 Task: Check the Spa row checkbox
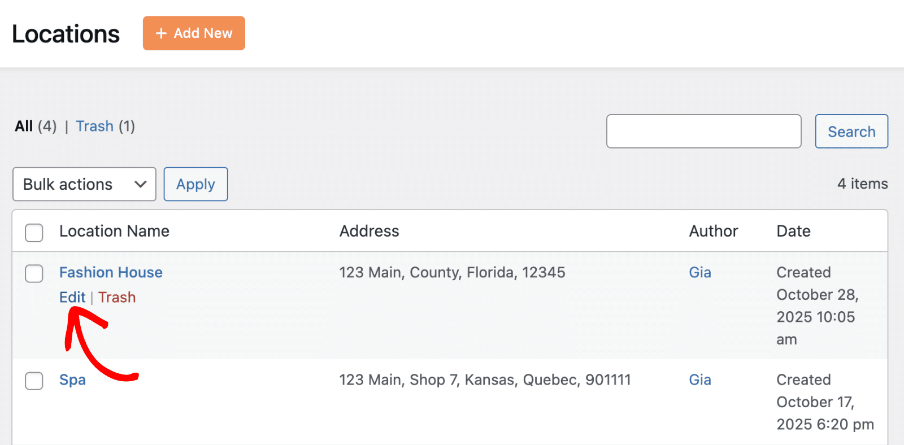coord(34,381)
